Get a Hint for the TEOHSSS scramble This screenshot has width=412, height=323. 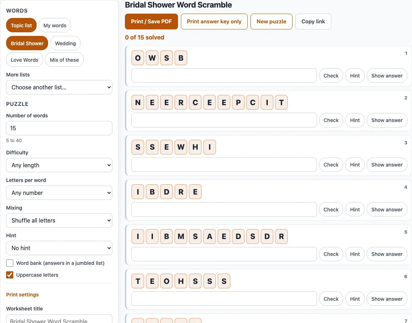[x=355, y=299]
